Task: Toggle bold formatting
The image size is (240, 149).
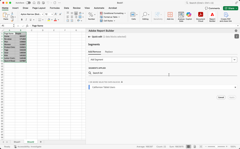Action: [x=22, y=20]
